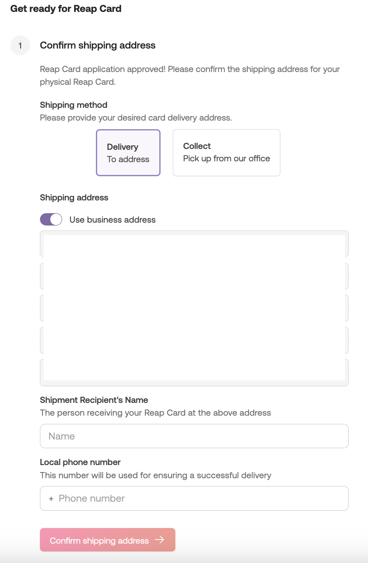Image resolution: width=368 pixels, height=563 pixels.
Task: Click the successful delivery number hint text
Action: [155, 475]
